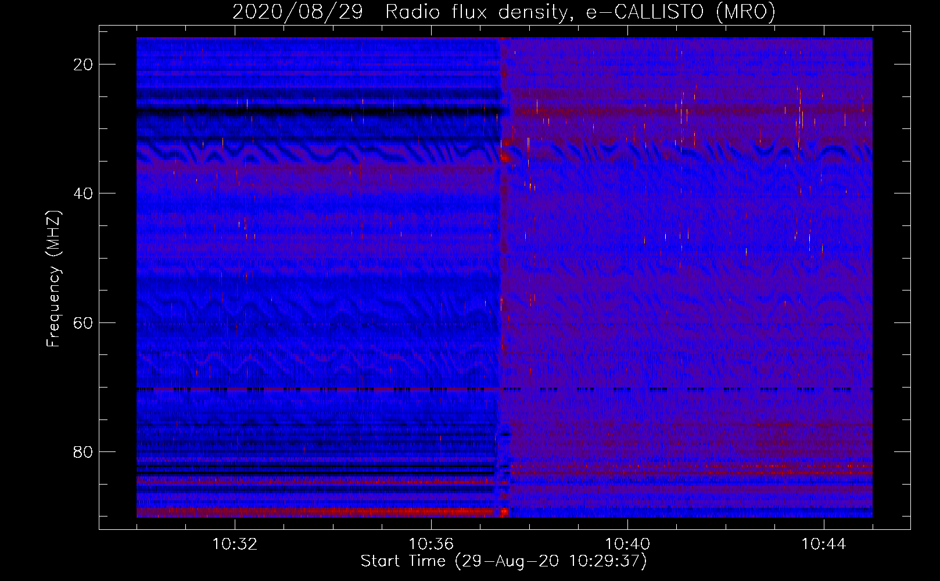
Task: Click the date '2020/08/29' in the title
Action: coord(297,12)
